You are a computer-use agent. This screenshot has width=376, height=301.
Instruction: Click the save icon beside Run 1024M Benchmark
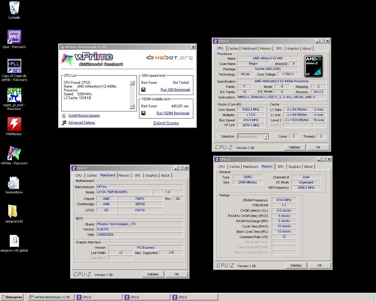coord(143,113)
